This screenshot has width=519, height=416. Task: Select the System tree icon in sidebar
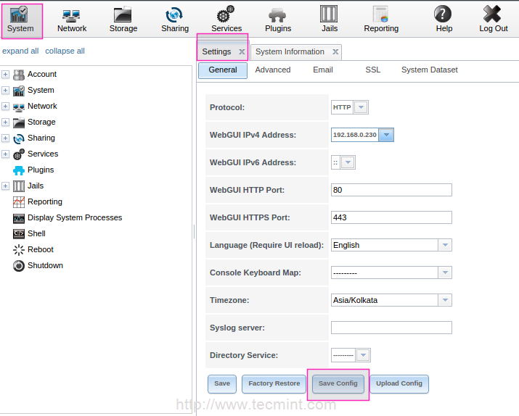click(x=19, y=91)
